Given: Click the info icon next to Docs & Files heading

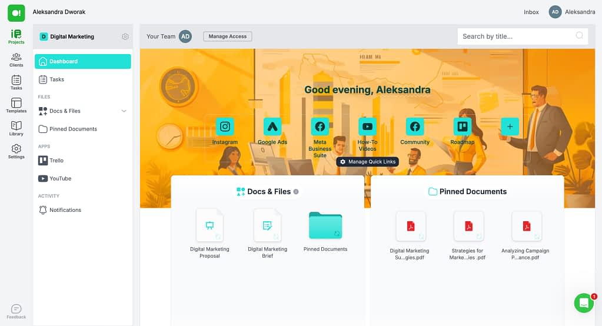Looking at the screenshot, I should point(296,192).
